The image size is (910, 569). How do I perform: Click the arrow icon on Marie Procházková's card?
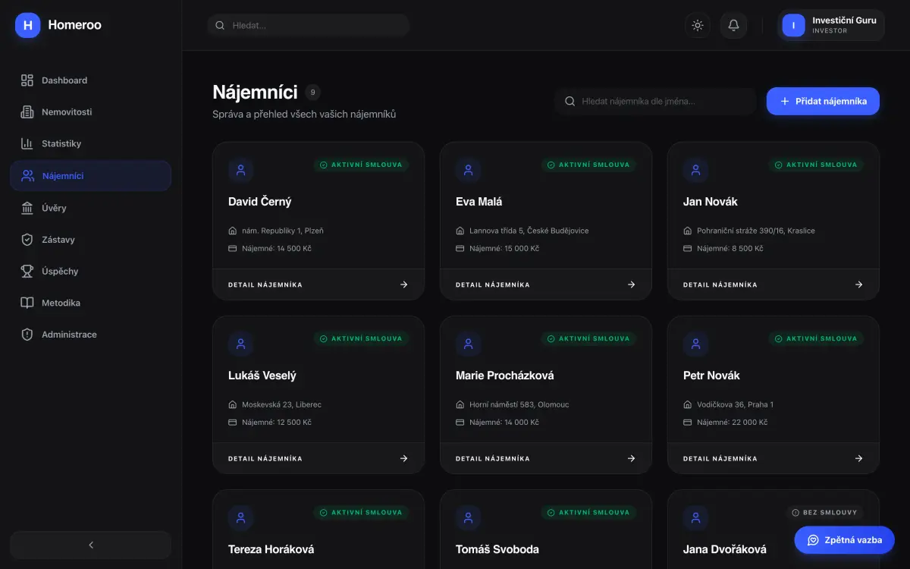[631, 459]
